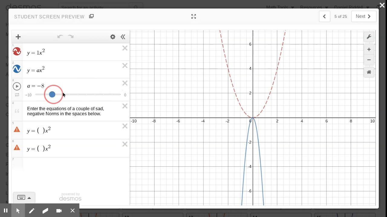
Task: Delete the y = ax² expression
Action: 125,65
